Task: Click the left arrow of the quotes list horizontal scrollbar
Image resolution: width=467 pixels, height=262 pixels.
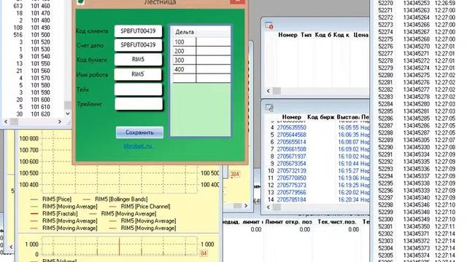Action: [6, 122]
